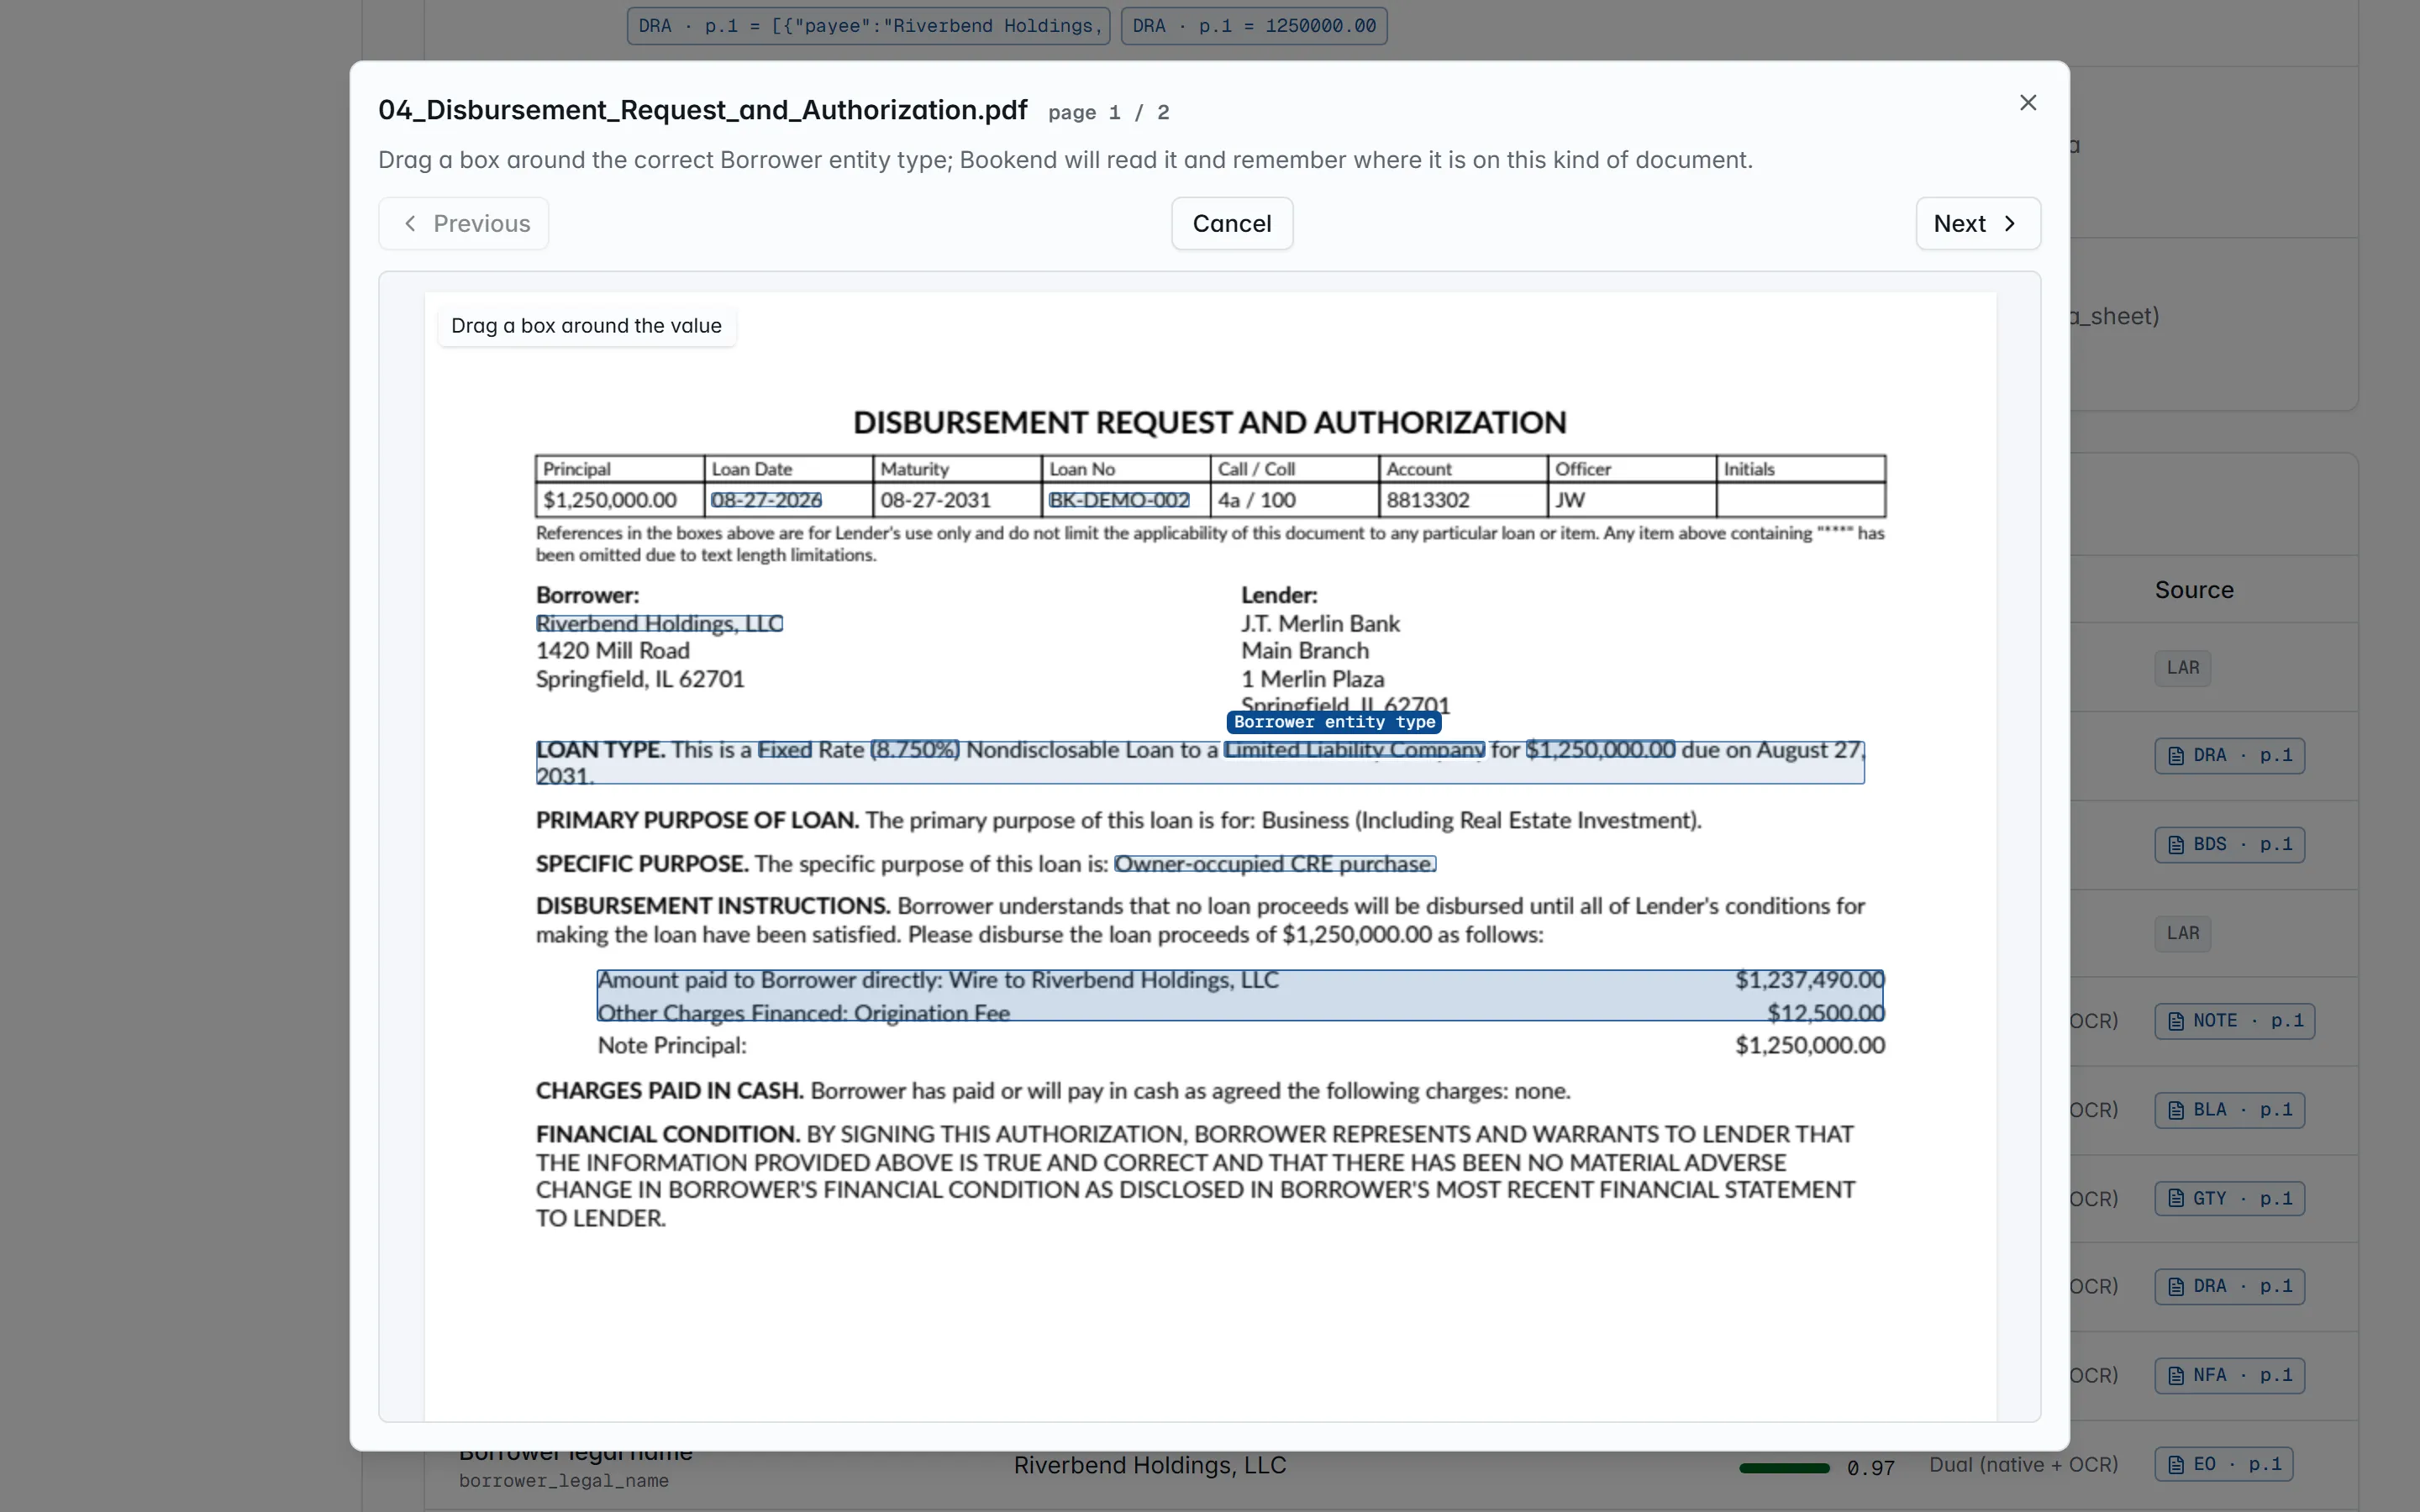Open EO · p.1 source link in background
This screenshot has width=2420, height=1512.
pyautogui.click(x=2223, y=1464)
